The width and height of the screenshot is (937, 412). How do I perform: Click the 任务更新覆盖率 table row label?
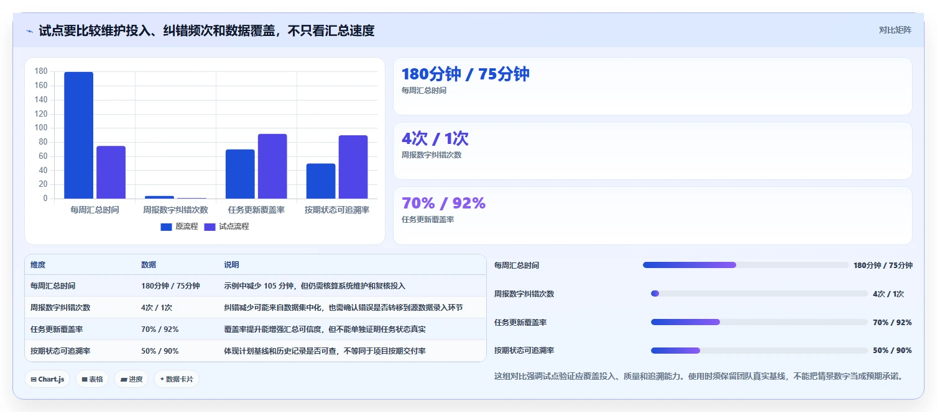57,329
